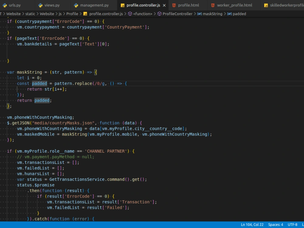Viewport: 304px width, 228px height.
Task: Open the Website breadcrumb before static
Action: pos(13,14)
